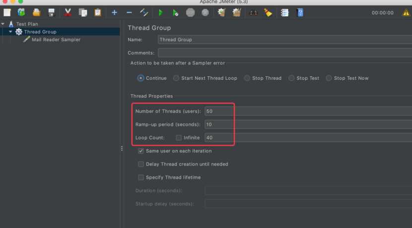Open the Help question mark icon
The width and height of the screenshot is (412, 228).
(x=300, y=12)
